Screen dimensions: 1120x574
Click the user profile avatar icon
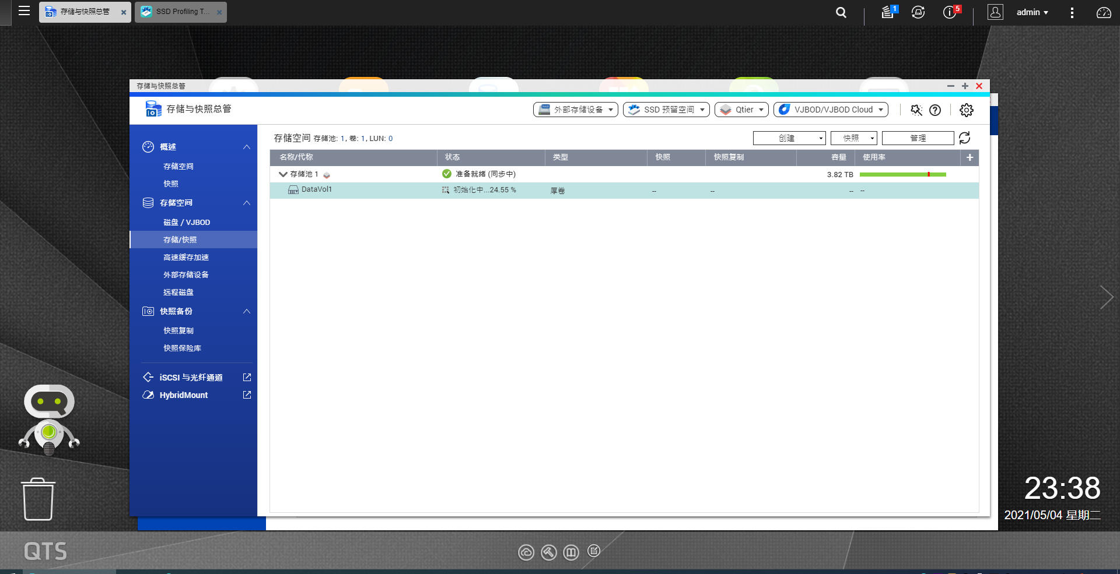point(995,12)
